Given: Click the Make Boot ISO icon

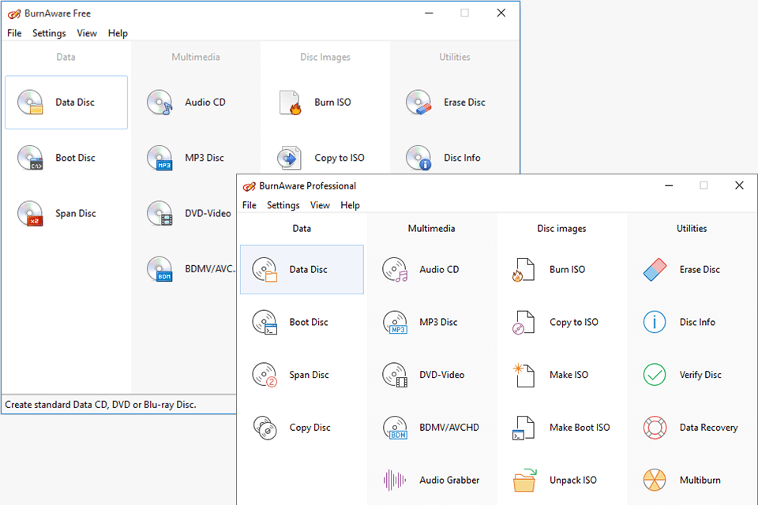Looking at the screenshot, I should click(524, 428).
